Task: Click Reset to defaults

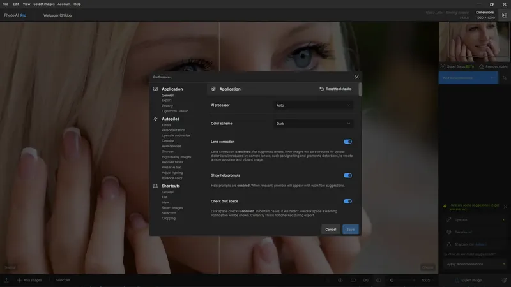Action: 335,89
